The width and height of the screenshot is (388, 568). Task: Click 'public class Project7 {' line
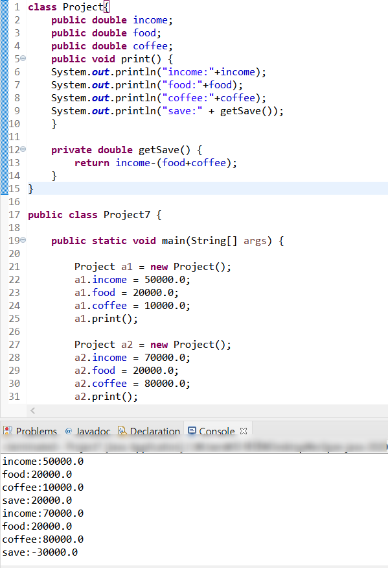pyautogui.click(x=95, y=215)
